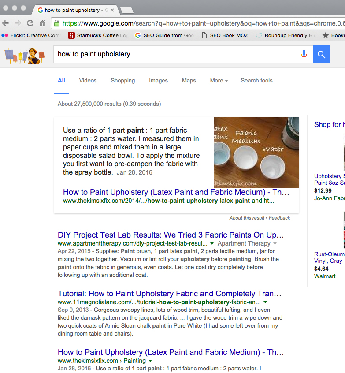Click the Apartment Therapy publisher label

(x=244, y=243)
